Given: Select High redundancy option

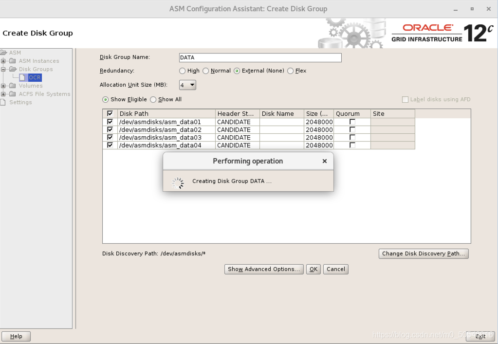Looking at the screenshot, I should 182,71.
